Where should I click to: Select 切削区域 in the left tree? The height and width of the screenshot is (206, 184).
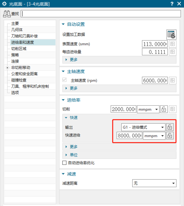point(19,49)
